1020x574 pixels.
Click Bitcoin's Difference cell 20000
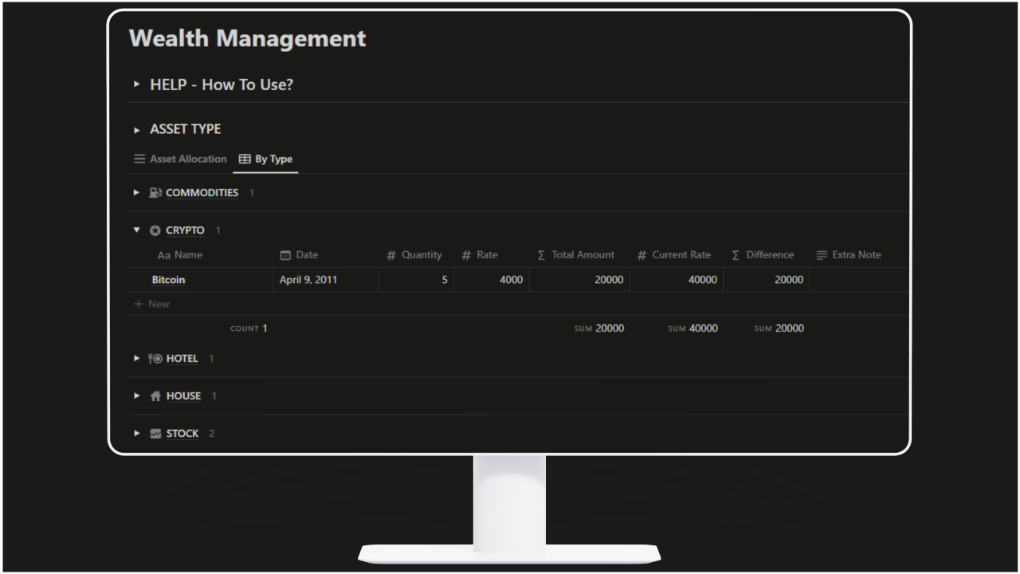pos(767,280)
